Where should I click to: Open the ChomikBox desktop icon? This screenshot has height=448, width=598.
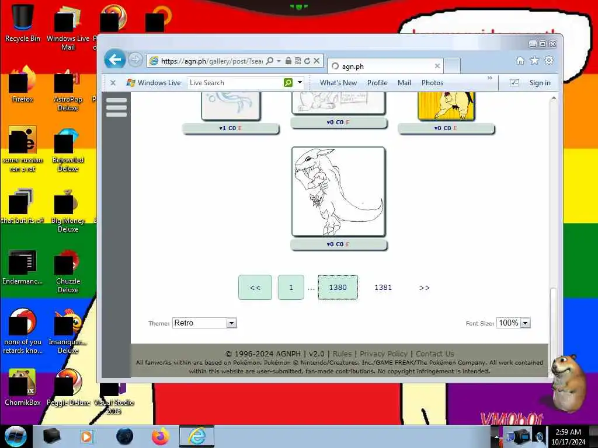(x=23, y=387)
